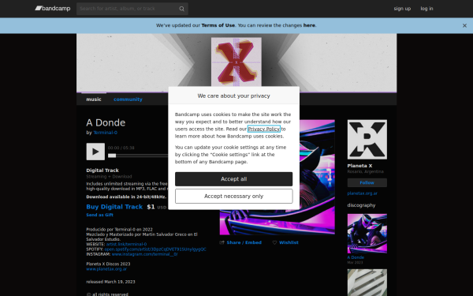Open the planetax.org.ar sidebar link
Viewport: 473px width, 296px height.
pyautogui.click(x=363, y=193)
